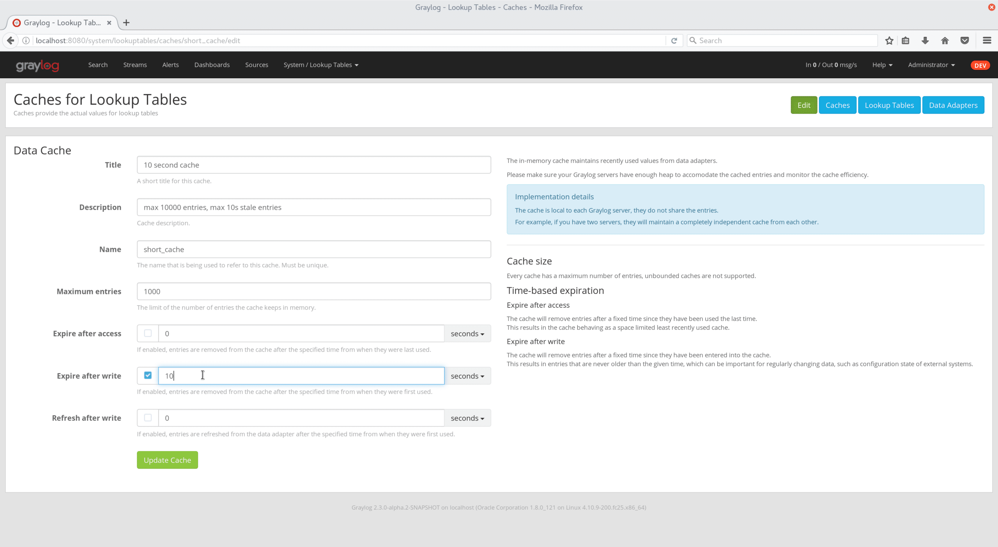Click the Maximum entries input field
This screenshot has width=998, height=547.
tap(313, 292)
